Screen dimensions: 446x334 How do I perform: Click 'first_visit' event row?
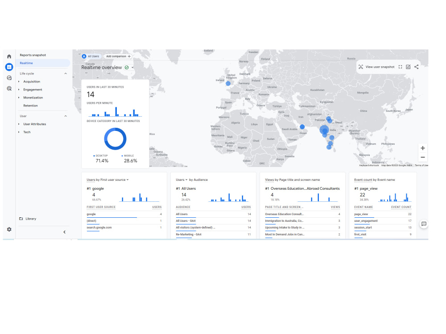(x=383, y=235)
